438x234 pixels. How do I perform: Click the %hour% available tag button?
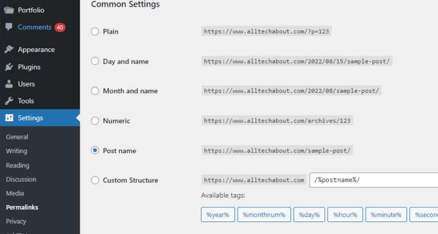[346, 215]
